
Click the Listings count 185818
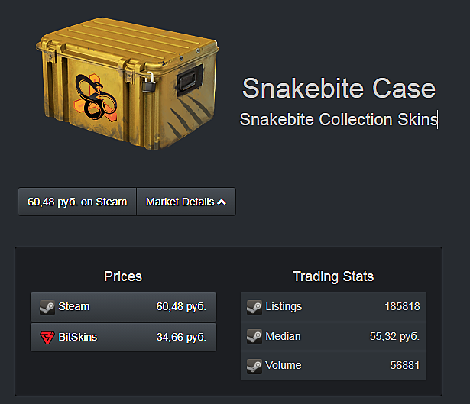[402, 307]
